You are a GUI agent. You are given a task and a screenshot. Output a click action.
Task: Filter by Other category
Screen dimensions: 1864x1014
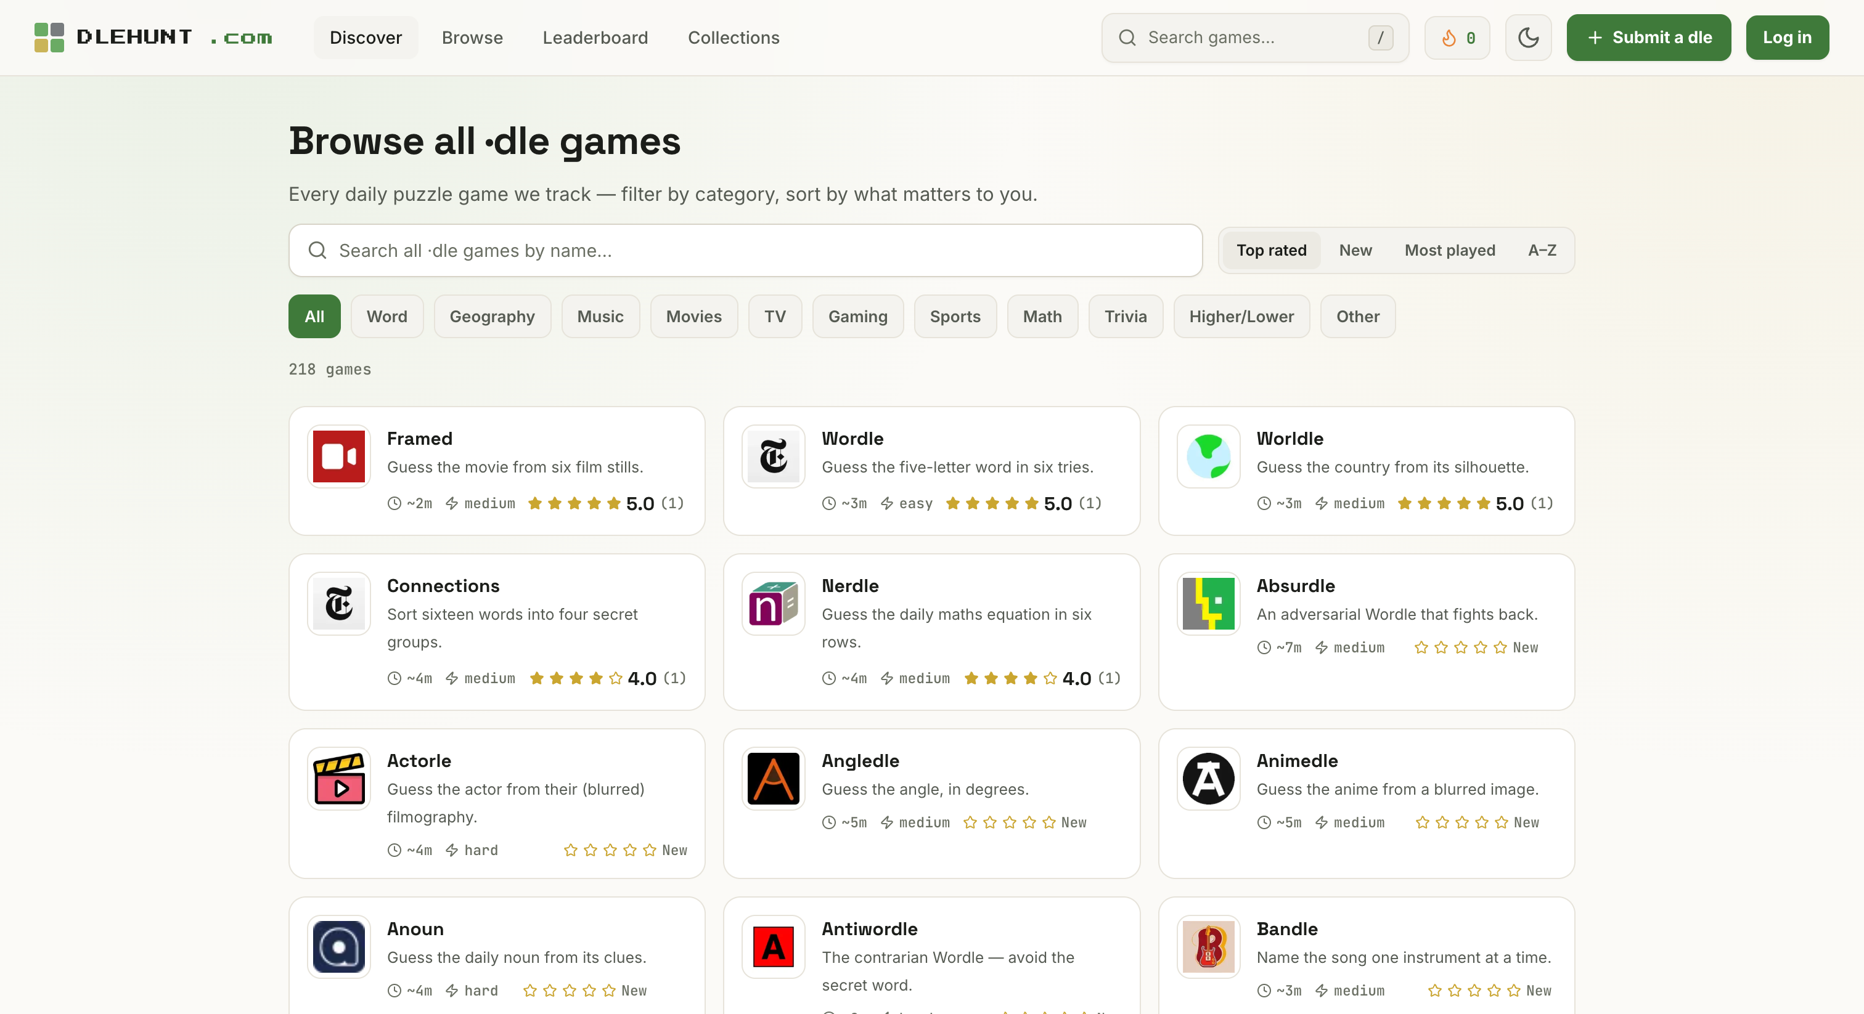(1357, 316)
